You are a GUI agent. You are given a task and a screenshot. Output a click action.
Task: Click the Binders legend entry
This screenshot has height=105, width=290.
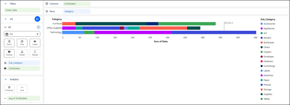(x=265, y=38)
